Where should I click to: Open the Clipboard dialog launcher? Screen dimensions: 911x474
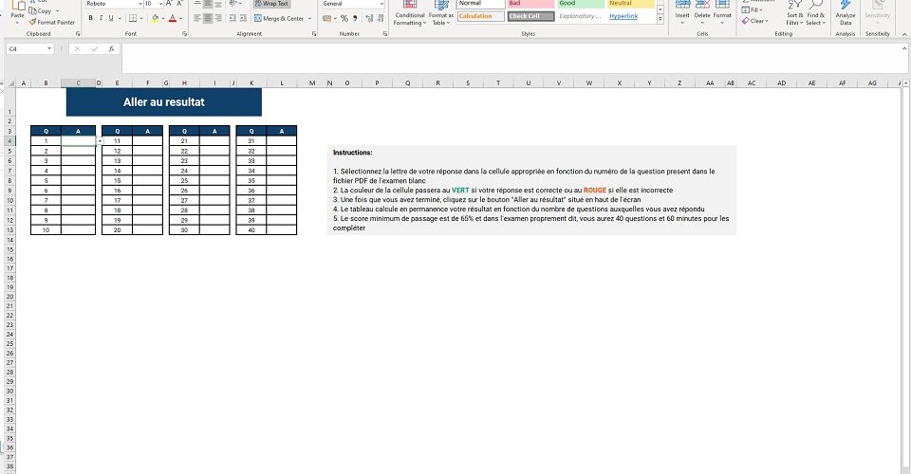pyautogui.click(x=78, y=34)
